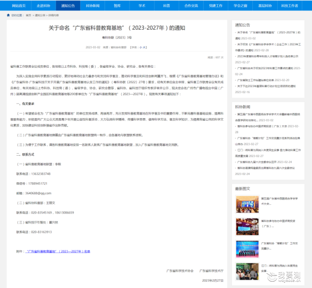The image size is (312, 288).
Task: Click the 通知公告 sidebar heading
Action: pyautogui.click(x=242, y=25)
